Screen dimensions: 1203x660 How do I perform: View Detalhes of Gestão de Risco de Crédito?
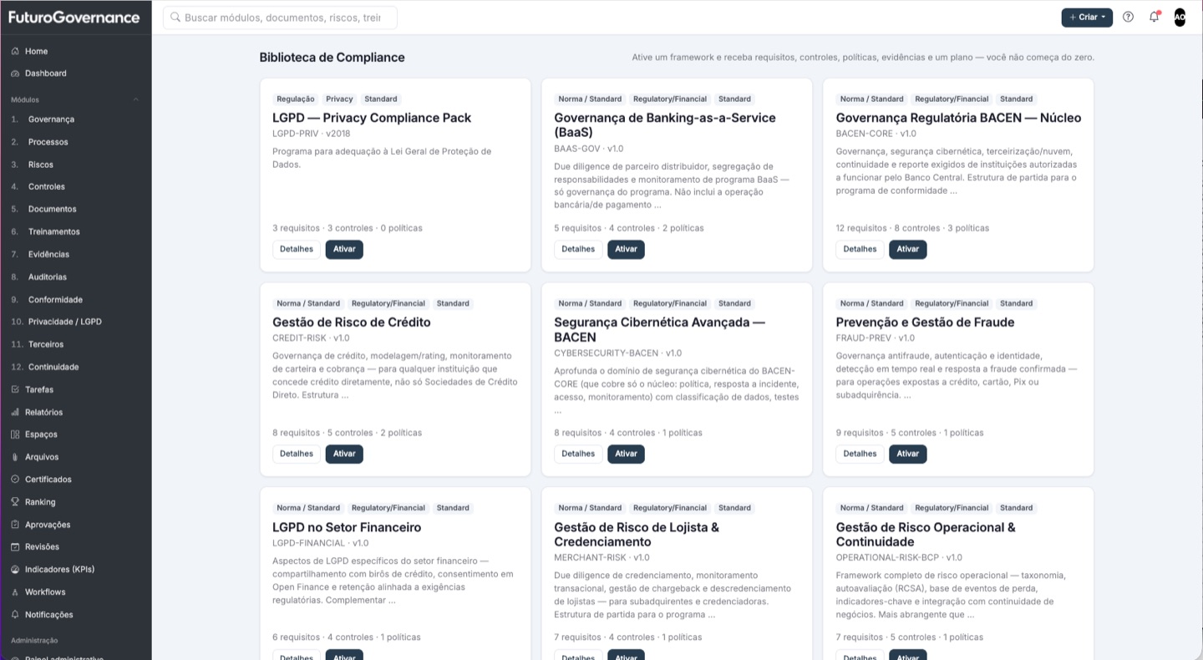297,454
